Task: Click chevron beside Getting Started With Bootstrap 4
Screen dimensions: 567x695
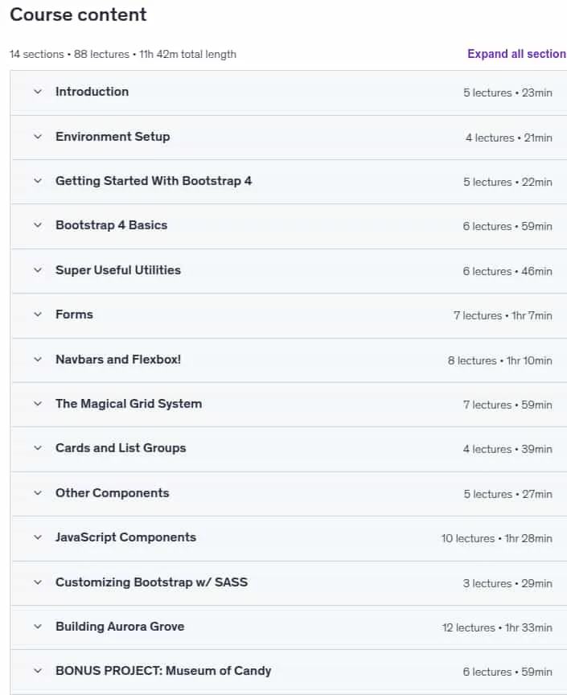Action: click(x=38, y=181)
